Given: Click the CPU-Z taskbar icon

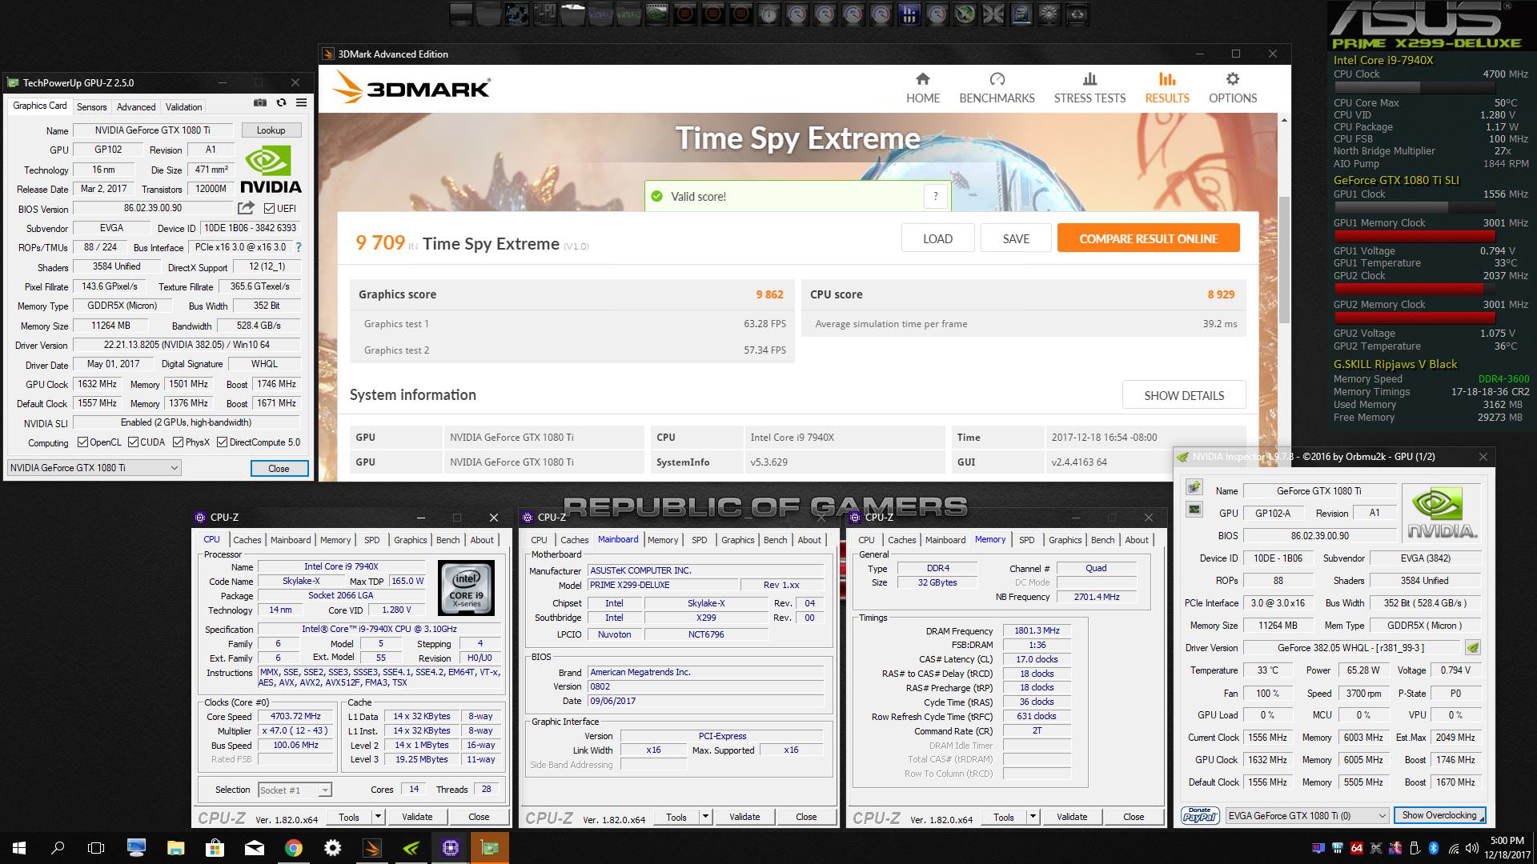Looking at the screenshot, I should coord(451,848).
